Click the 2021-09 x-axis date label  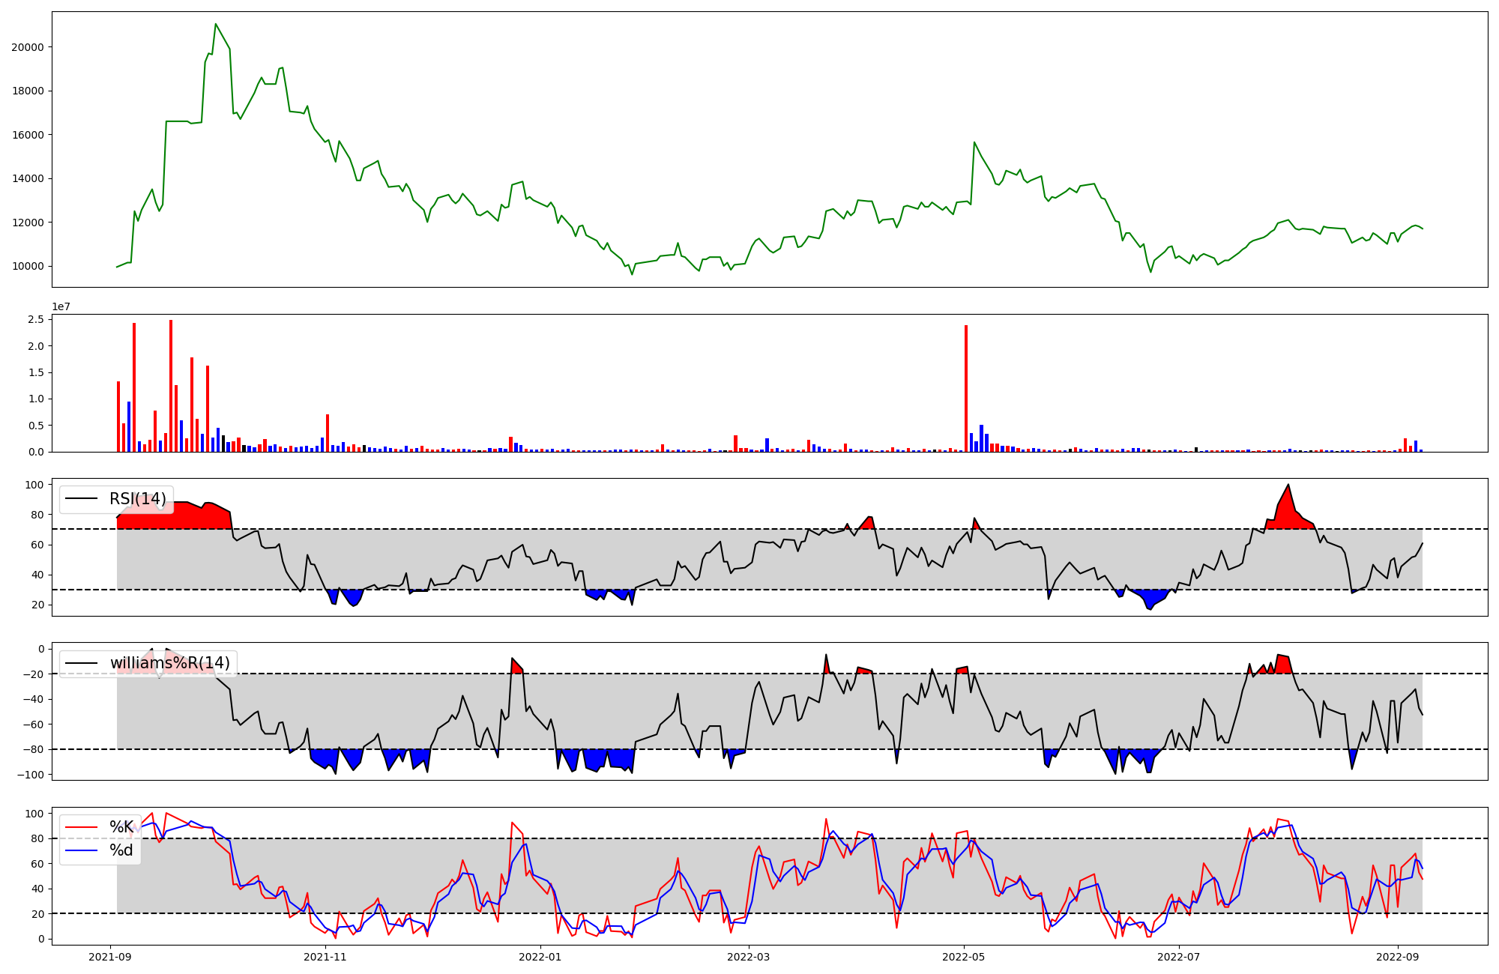click(111, 957)
